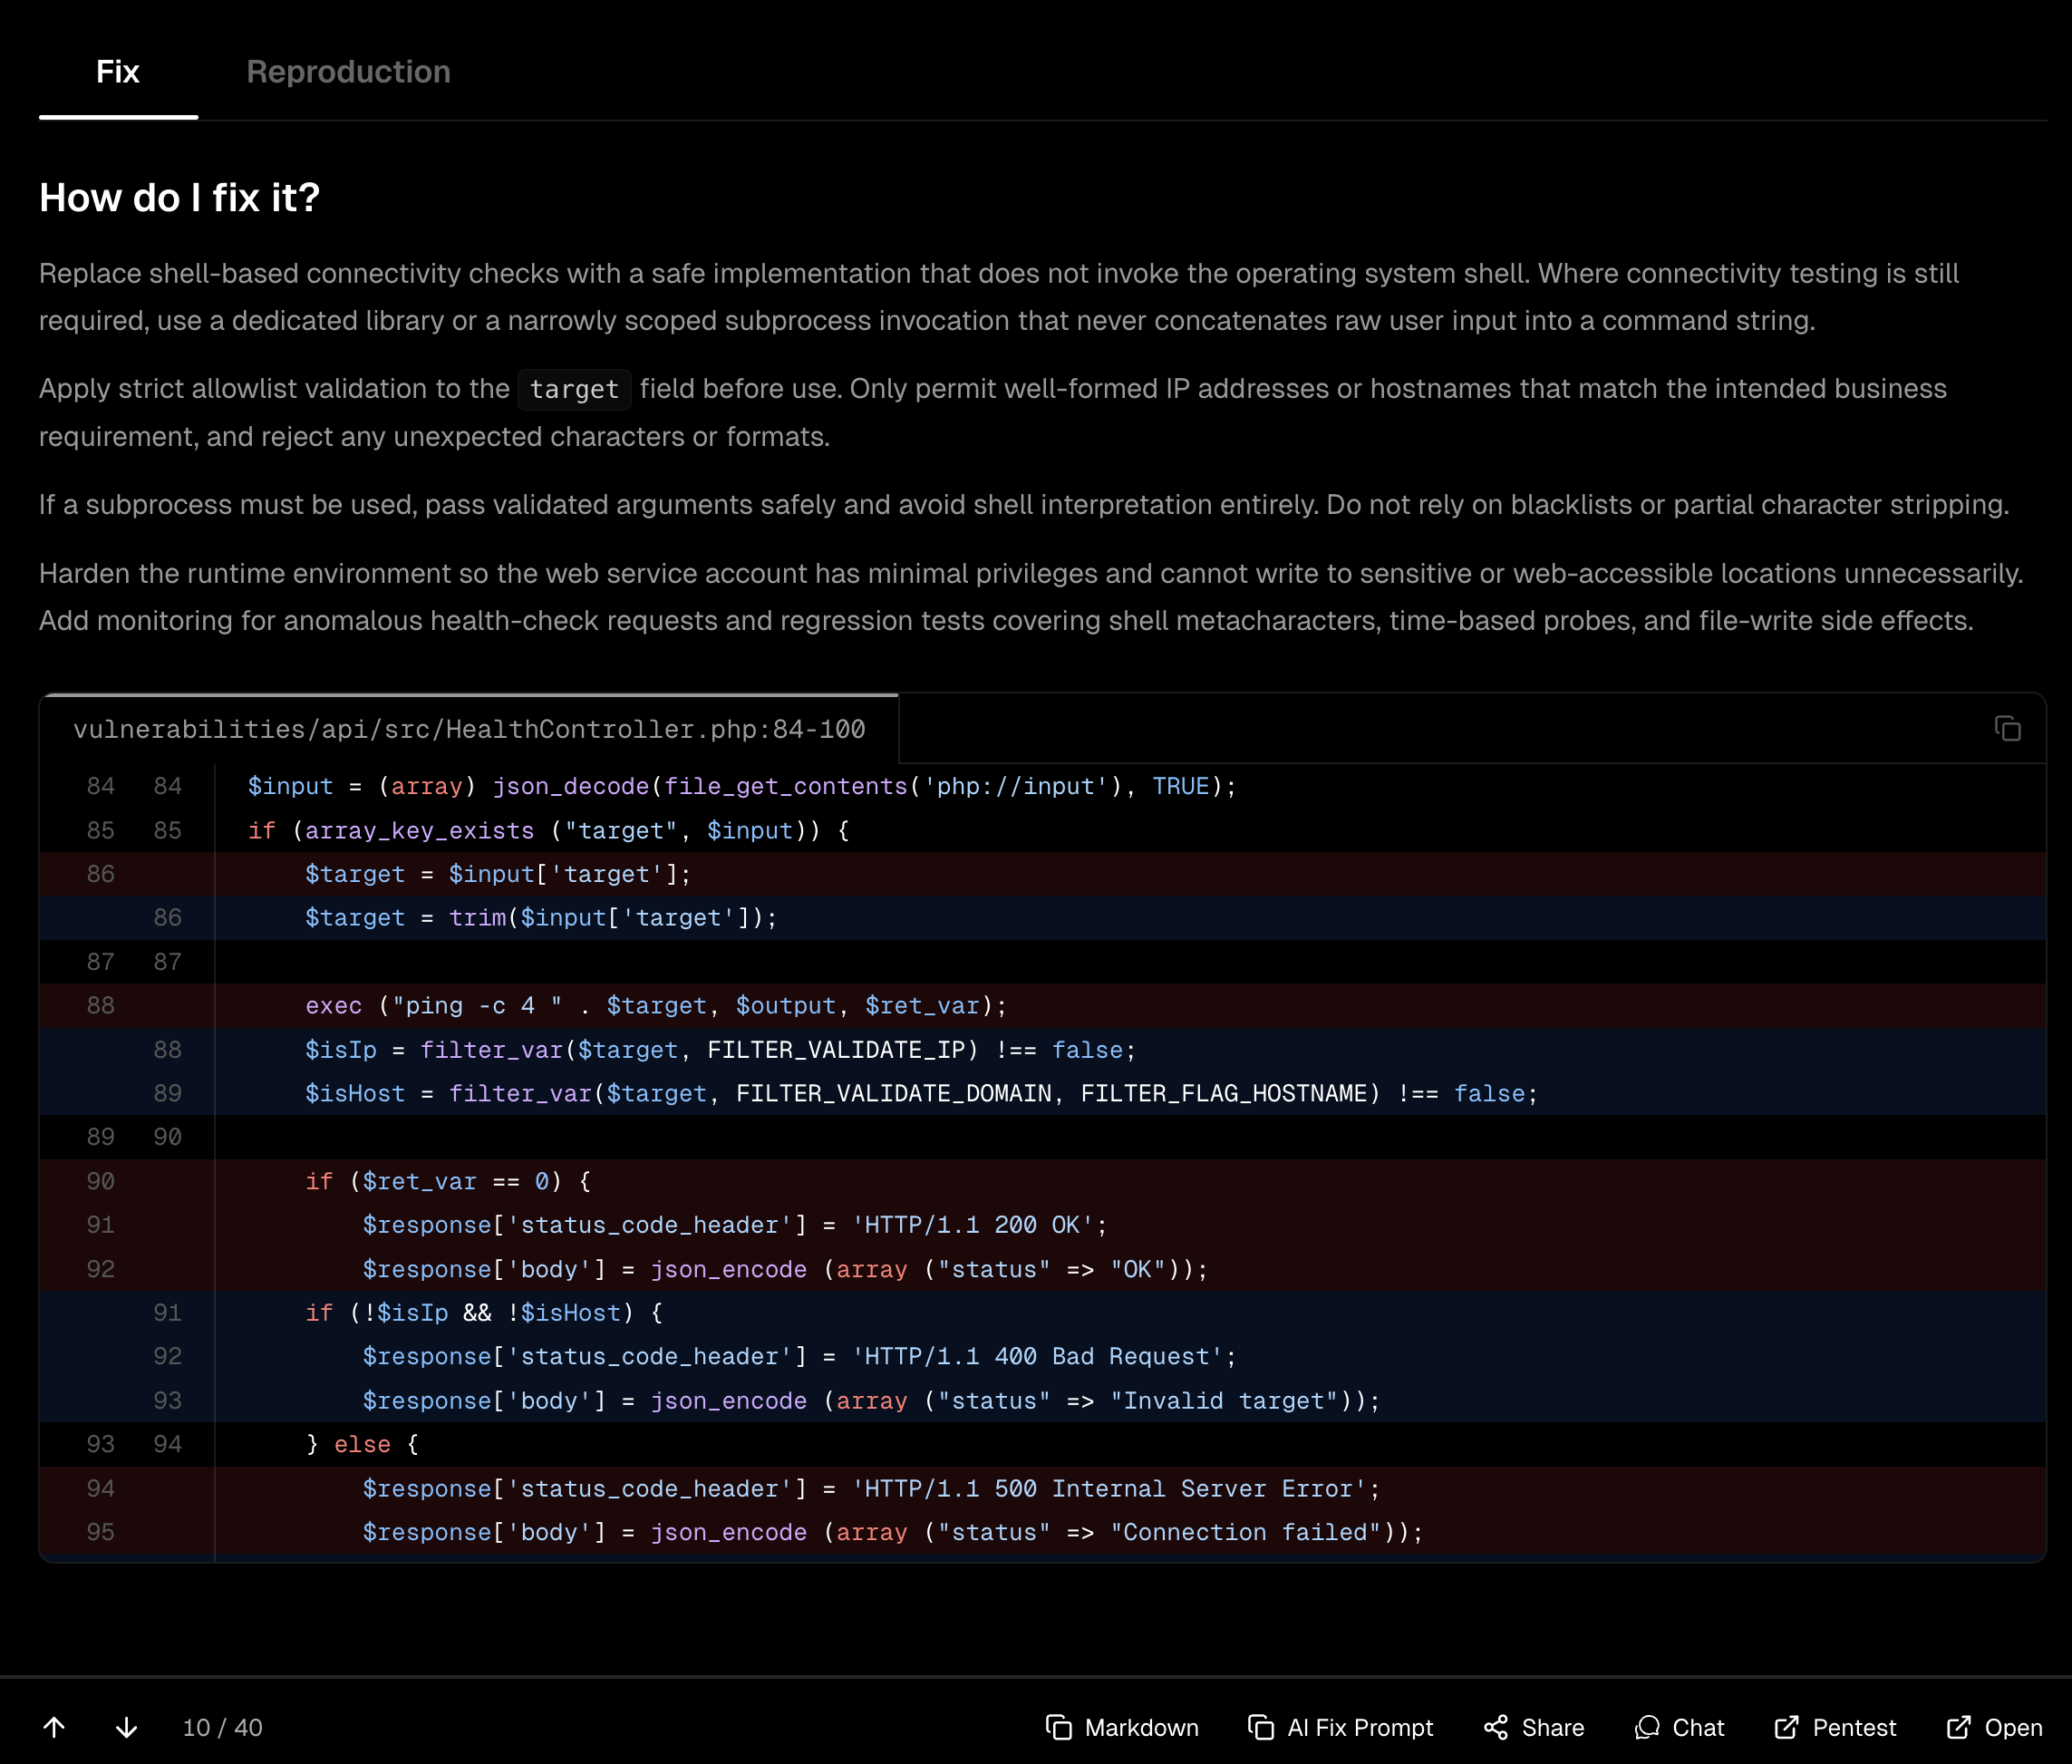2072x1764 pixels.
Task: Click the '200 OK' status header line
Action: coord(1043,1225)
